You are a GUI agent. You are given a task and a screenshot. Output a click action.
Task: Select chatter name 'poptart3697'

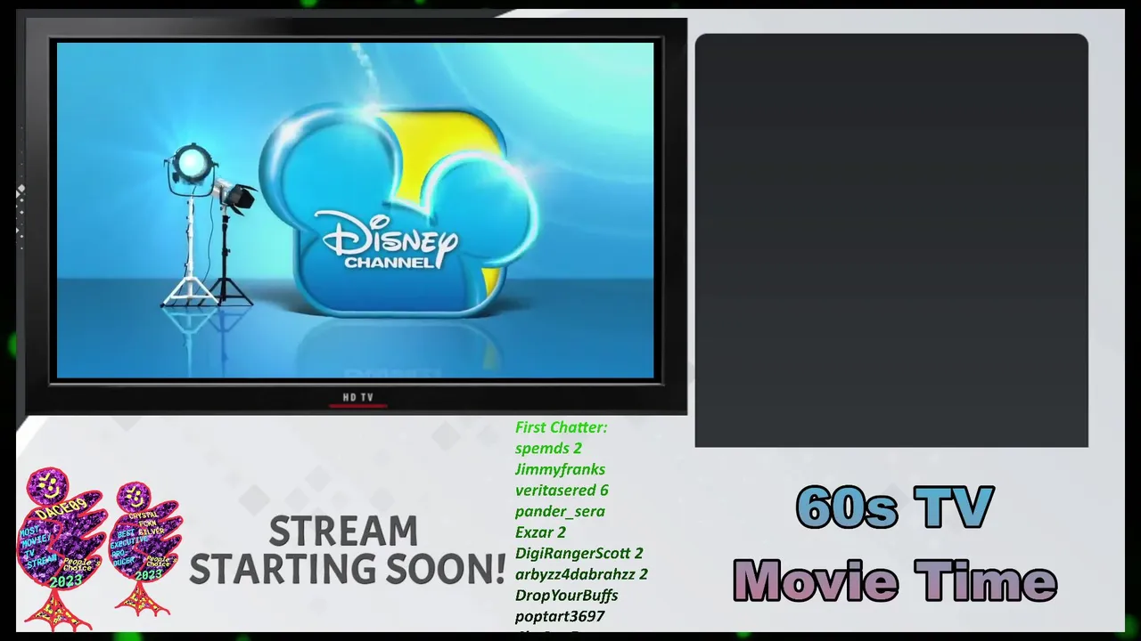[x=560, y=616]
